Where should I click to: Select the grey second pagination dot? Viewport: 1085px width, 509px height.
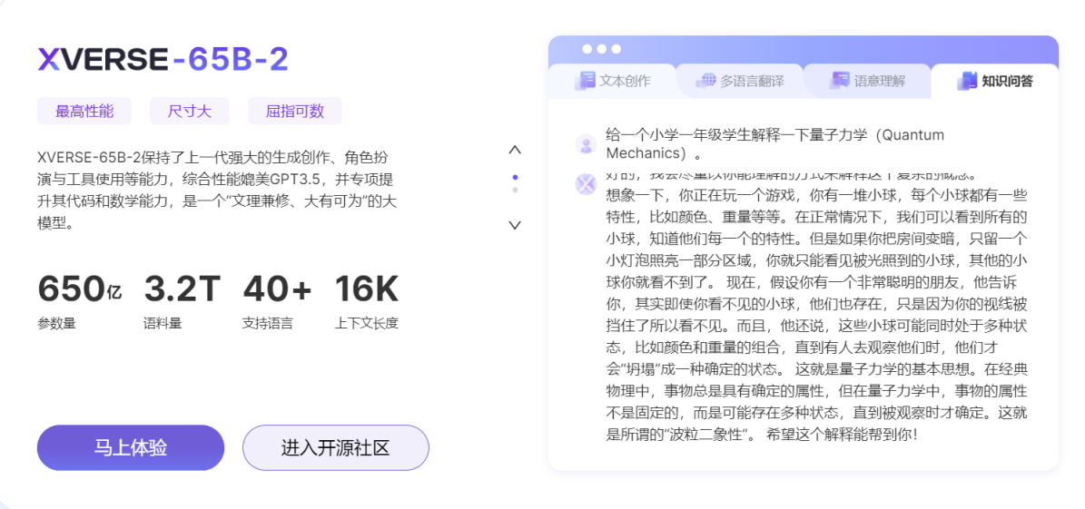[x=515, y=191]
